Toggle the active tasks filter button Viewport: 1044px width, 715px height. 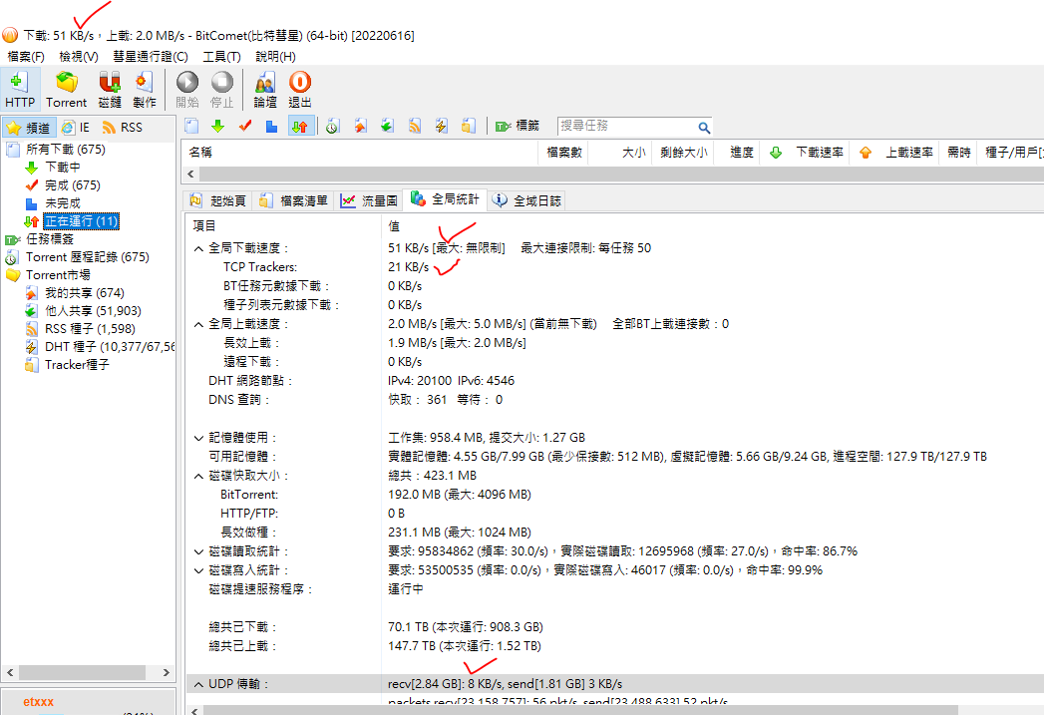(300, 126)
